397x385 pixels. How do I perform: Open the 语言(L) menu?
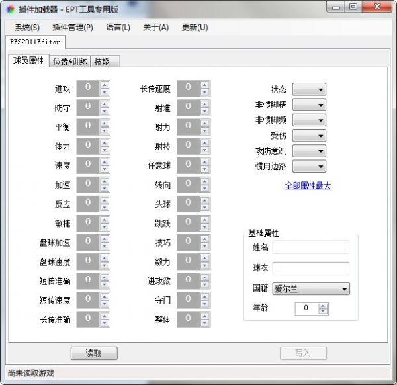coord(118,27)
